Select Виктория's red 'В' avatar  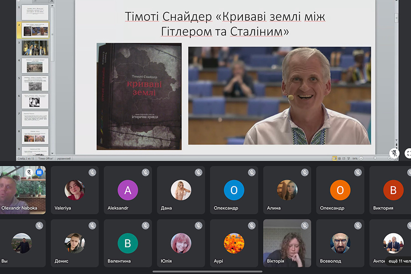393,190
